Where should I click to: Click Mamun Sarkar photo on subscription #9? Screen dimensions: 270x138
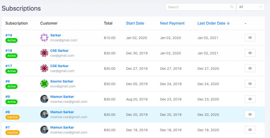click(44, 99)
